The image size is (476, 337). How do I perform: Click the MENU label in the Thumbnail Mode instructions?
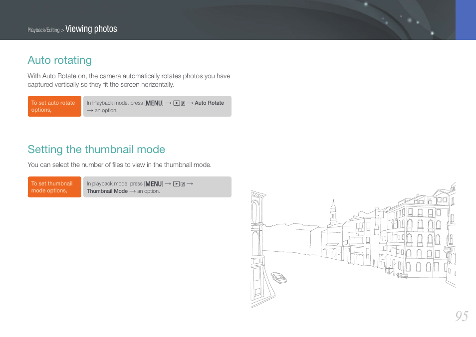[x=154, y=184]
